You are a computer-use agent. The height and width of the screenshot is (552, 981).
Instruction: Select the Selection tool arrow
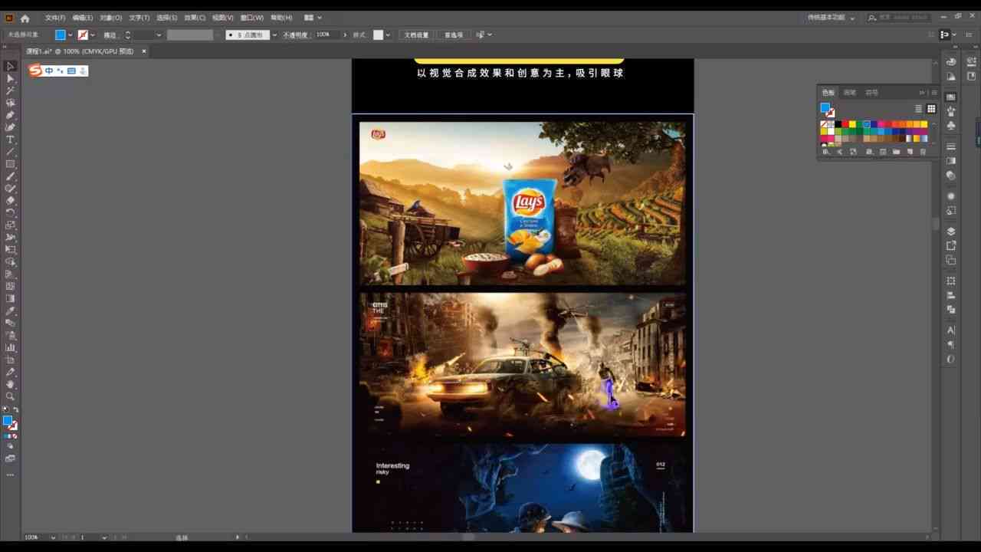click(11, 67)
